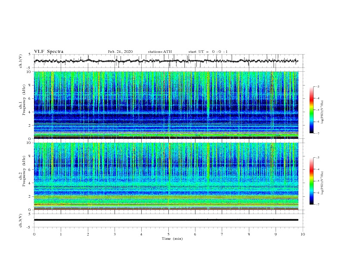Click inside the ch.2 spectrogram panel
The height and width of the screenshot is (263, 341).
(166, 176)
